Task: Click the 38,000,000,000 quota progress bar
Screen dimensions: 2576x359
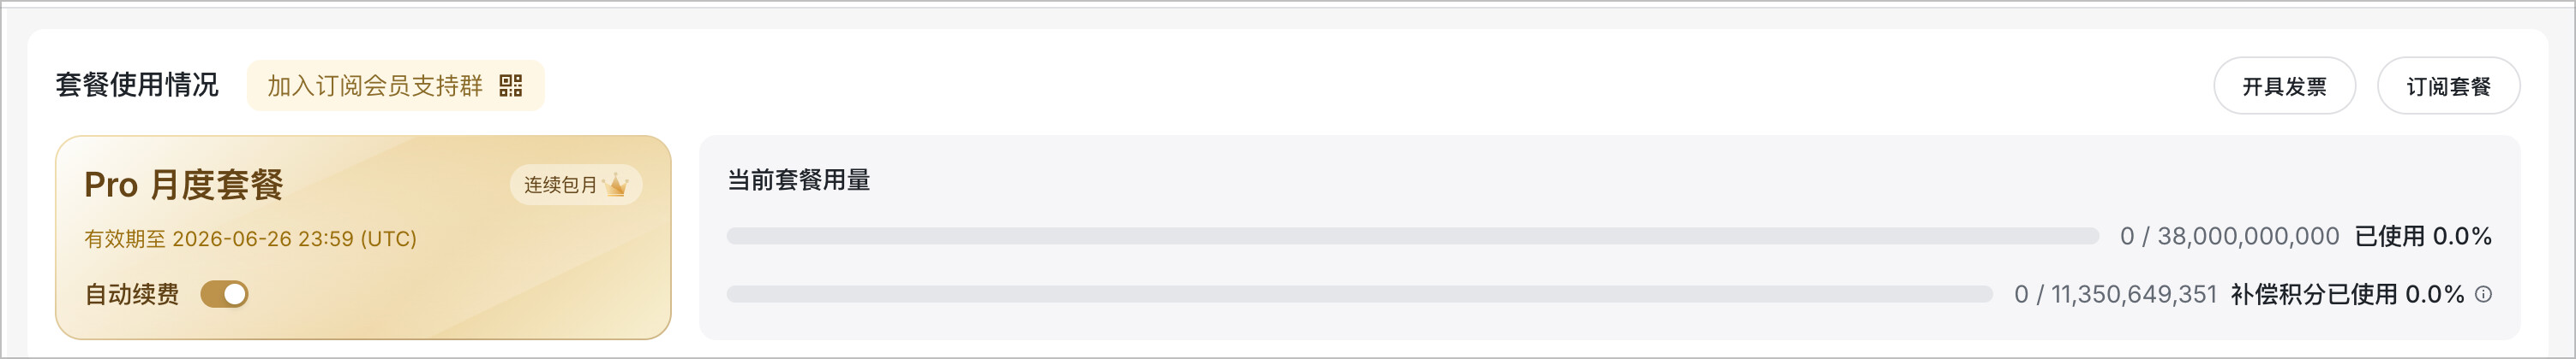Action: click(1412, 236)
